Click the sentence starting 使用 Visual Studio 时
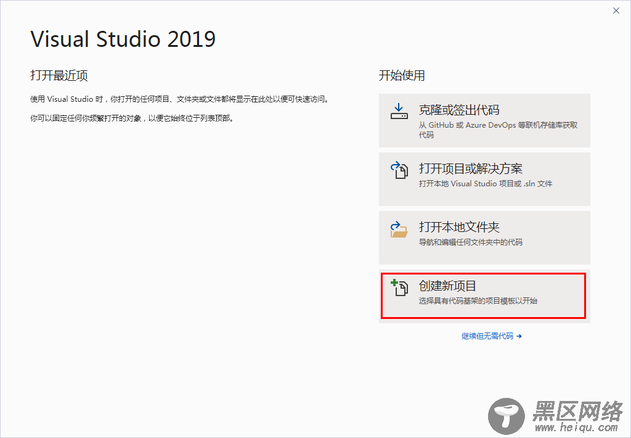 click(179, 99)
